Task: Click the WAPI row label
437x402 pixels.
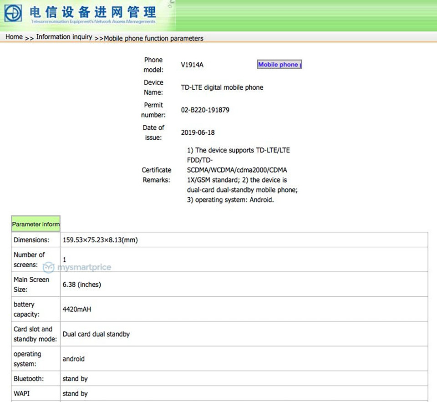Action: click(x=21, y=393)
